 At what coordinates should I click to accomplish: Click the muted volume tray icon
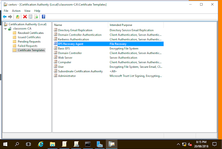[x=190, y=145]
